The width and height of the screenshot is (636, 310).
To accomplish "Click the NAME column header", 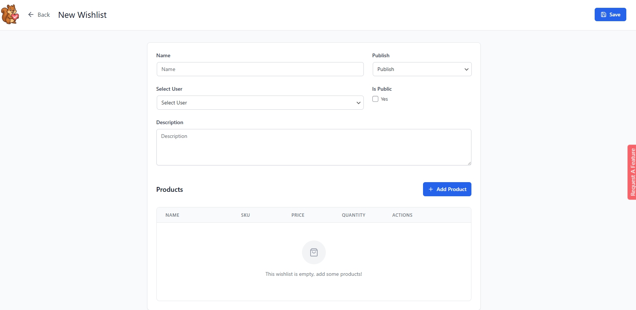I will point(172,215).
